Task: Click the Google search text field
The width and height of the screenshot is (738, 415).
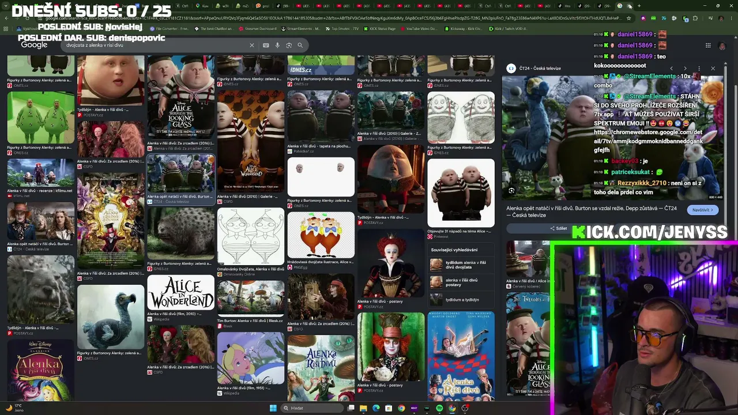Action: pos(156,45)
